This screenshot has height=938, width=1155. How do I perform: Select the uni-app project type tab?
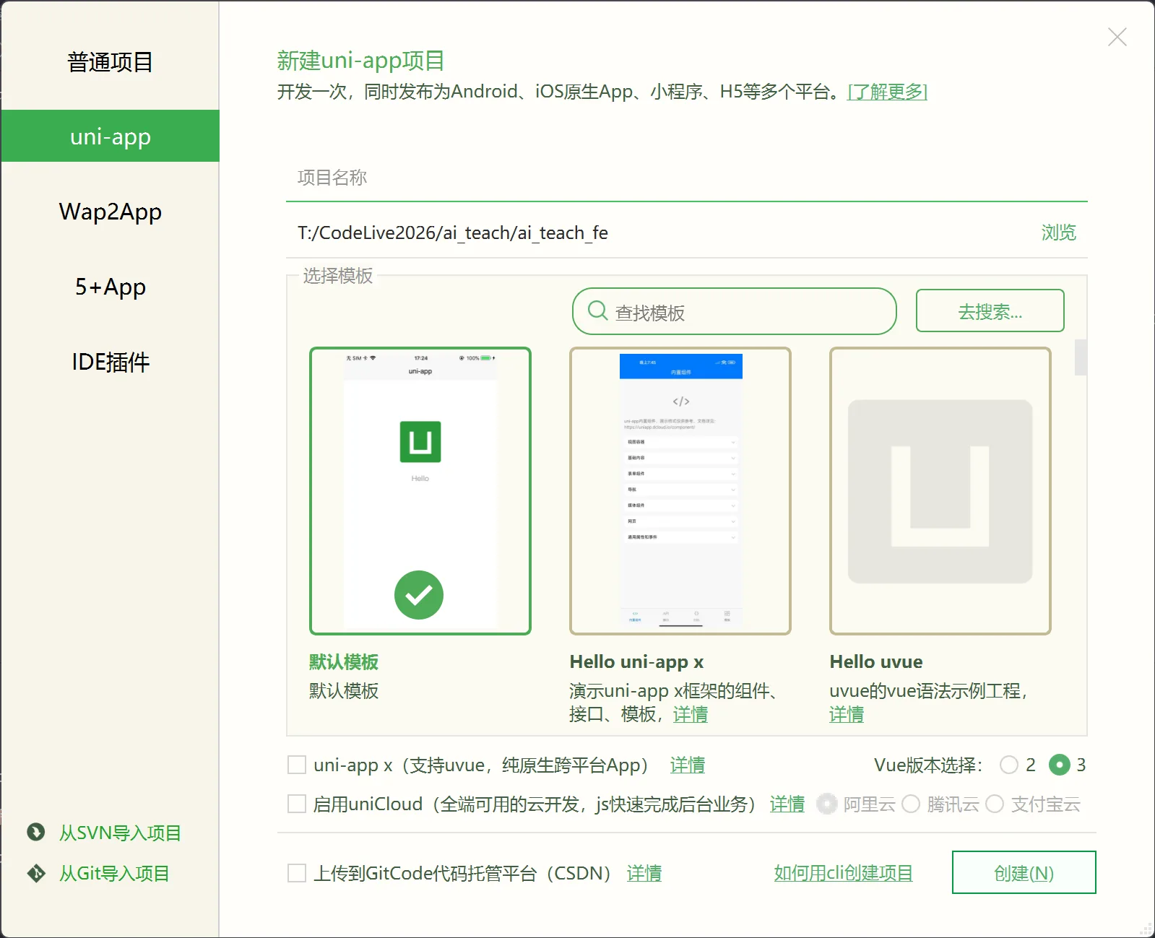[110, 136]
